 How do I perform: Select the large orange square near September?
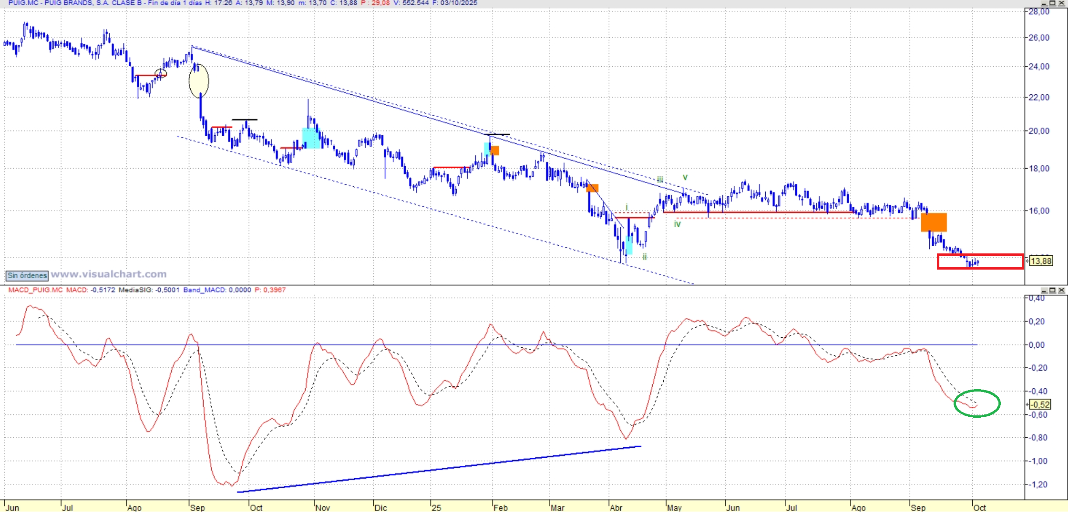click(x=934, y=222)
